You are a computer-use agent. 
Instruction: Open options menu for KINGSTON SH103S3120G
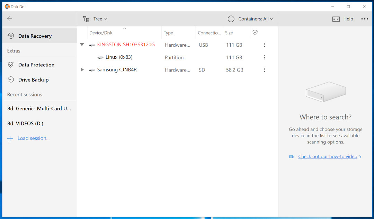(x=264, y=45)
